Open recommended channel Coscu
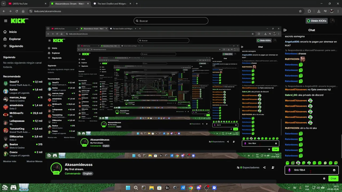This screenshot has width=342, height=192. click(23, 154)
